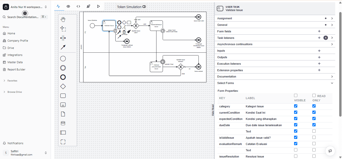Choose the data store reference tool
The width and height of the screenshot is (342, 159).
tap(63, 123)
